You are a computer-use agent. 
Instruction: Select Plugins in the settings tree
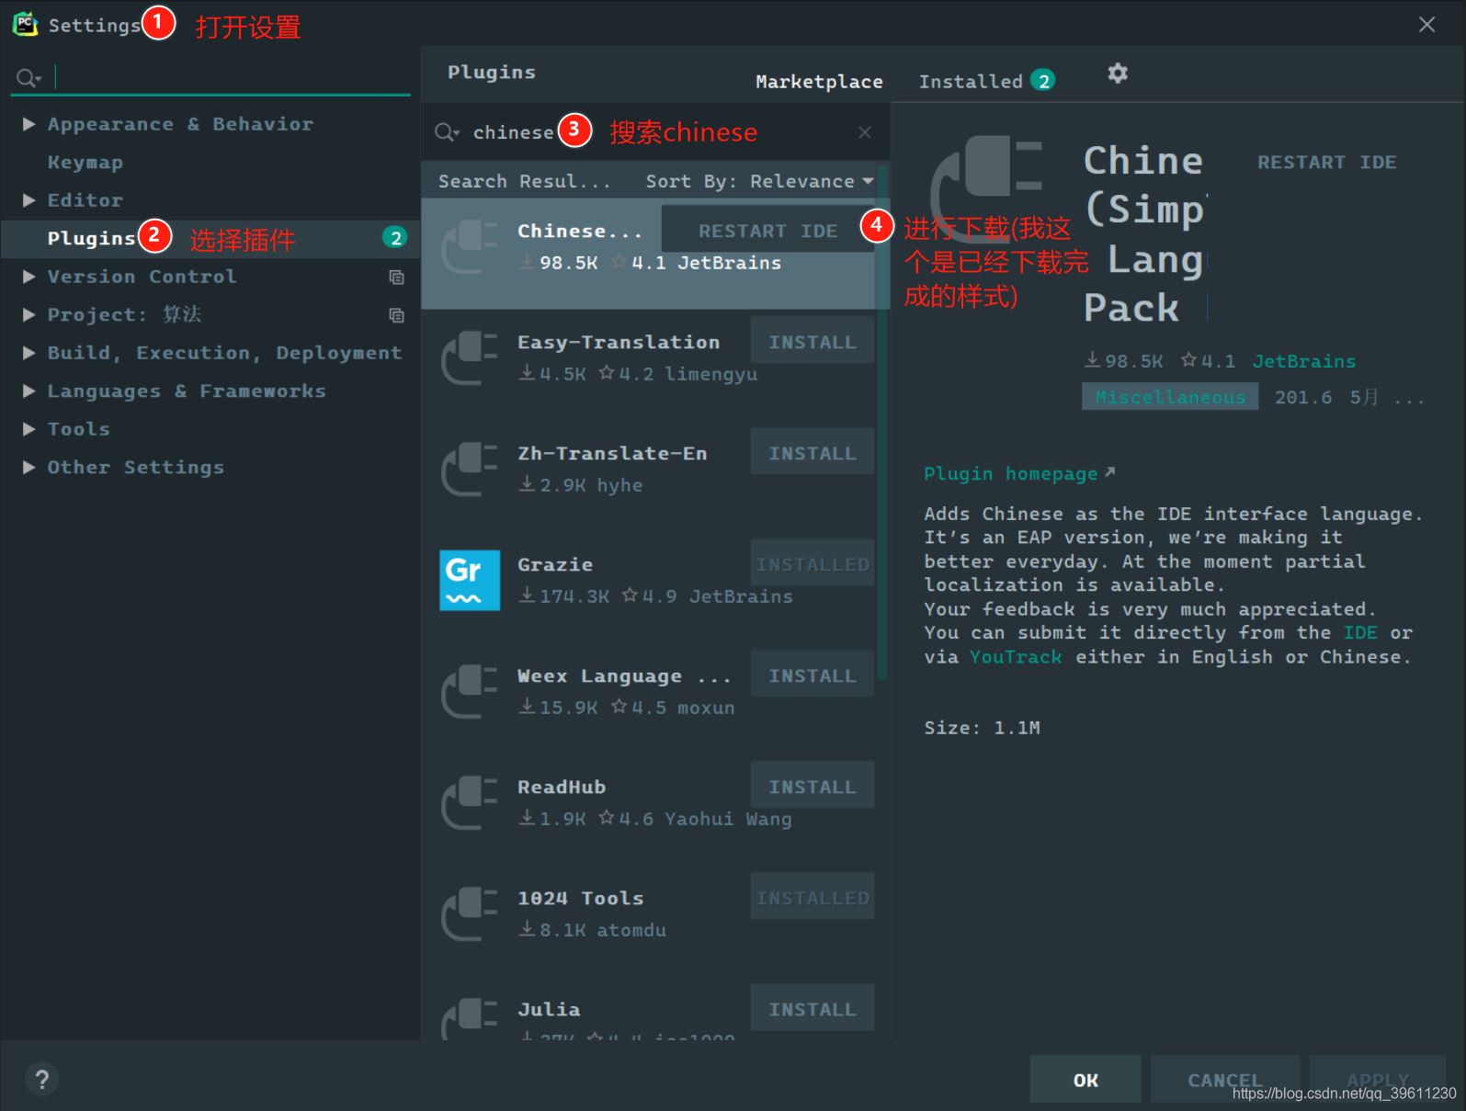point(92,239)
